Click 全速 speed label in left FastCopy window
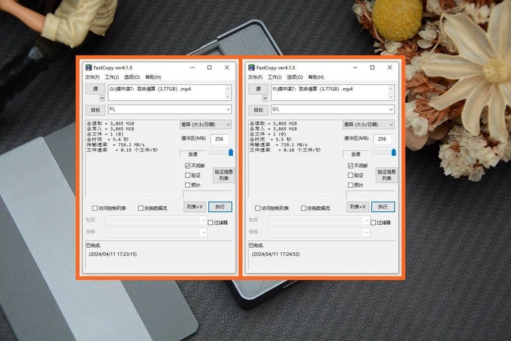The height and width of the screenshot is (341, 511). (193, 154)
